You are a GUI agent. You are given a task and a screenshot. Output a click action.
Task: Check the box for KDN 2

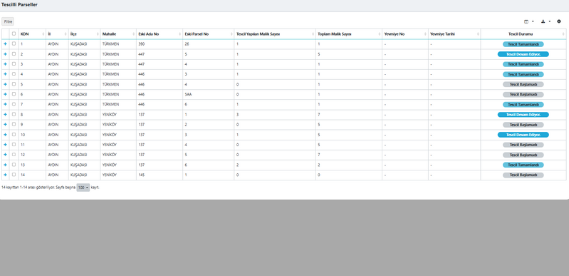(x=14, y=53)
